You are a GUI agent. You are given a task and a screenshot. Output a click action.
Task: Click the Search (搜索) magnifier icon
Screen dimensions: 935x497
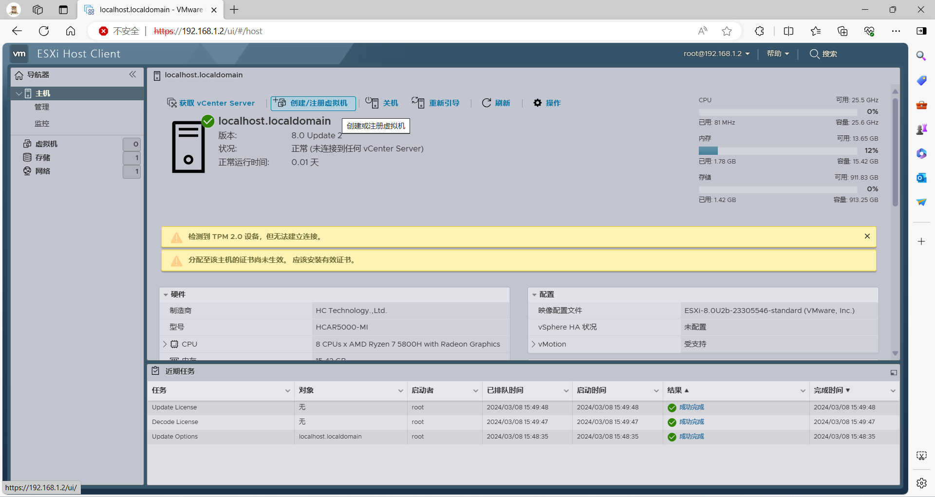click(814, 54)
